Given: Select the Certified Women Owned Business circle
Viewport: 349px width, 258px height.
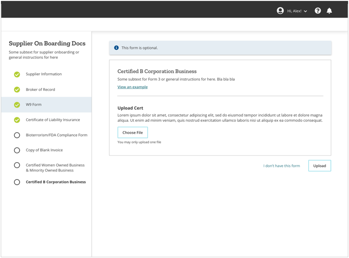Looking at the screenshot, I should pyautogui.click(x=17, y=165).
